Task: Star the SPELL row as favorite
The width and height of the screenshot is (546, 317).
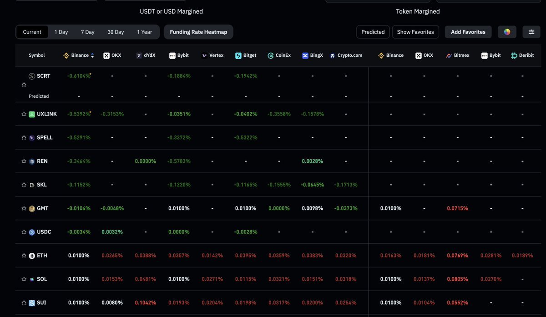Action: coord(24,138)
